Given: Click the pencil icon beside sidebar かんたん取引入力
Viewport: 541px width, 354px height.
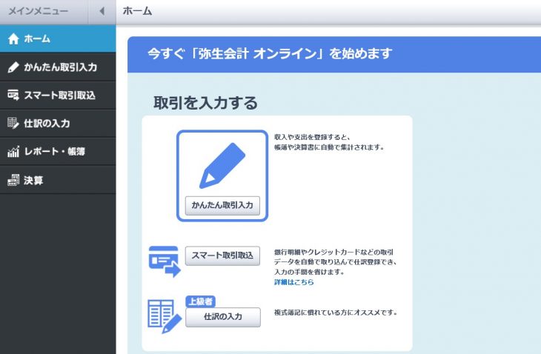Looking at the screenshot, I should click(x=13, y=67).
